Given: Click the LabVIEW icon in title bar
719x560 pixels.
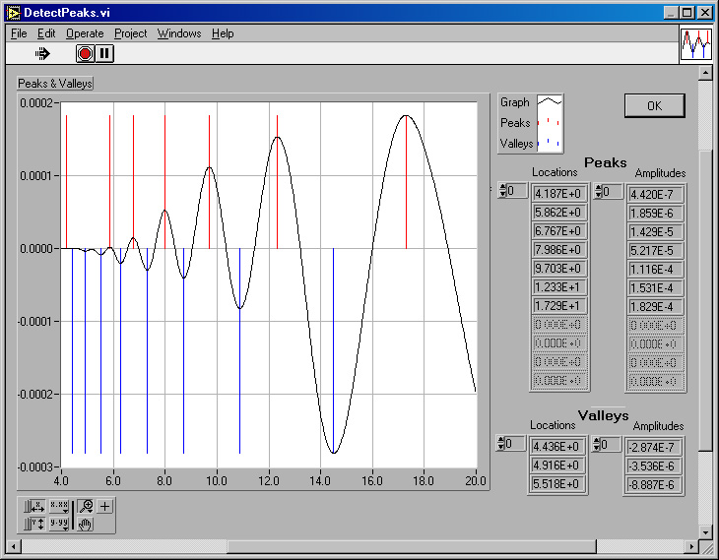Looking at the screenshot, I should [14, 13].
